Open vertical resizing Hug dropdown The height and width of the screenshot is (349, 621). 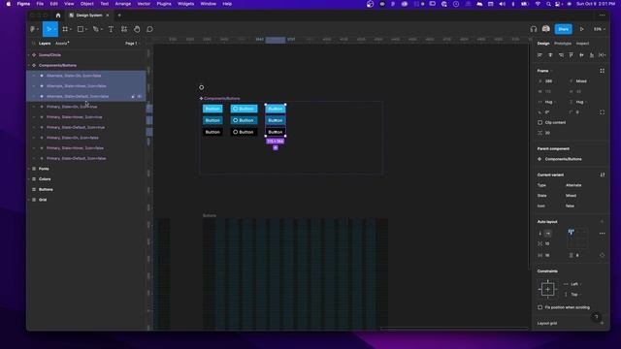click(581, 102)
